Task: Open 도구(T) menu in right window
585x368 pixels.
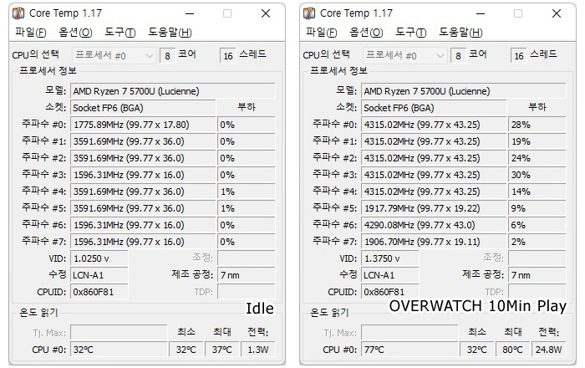Action: pyautogui.click(x=411, y=33)
